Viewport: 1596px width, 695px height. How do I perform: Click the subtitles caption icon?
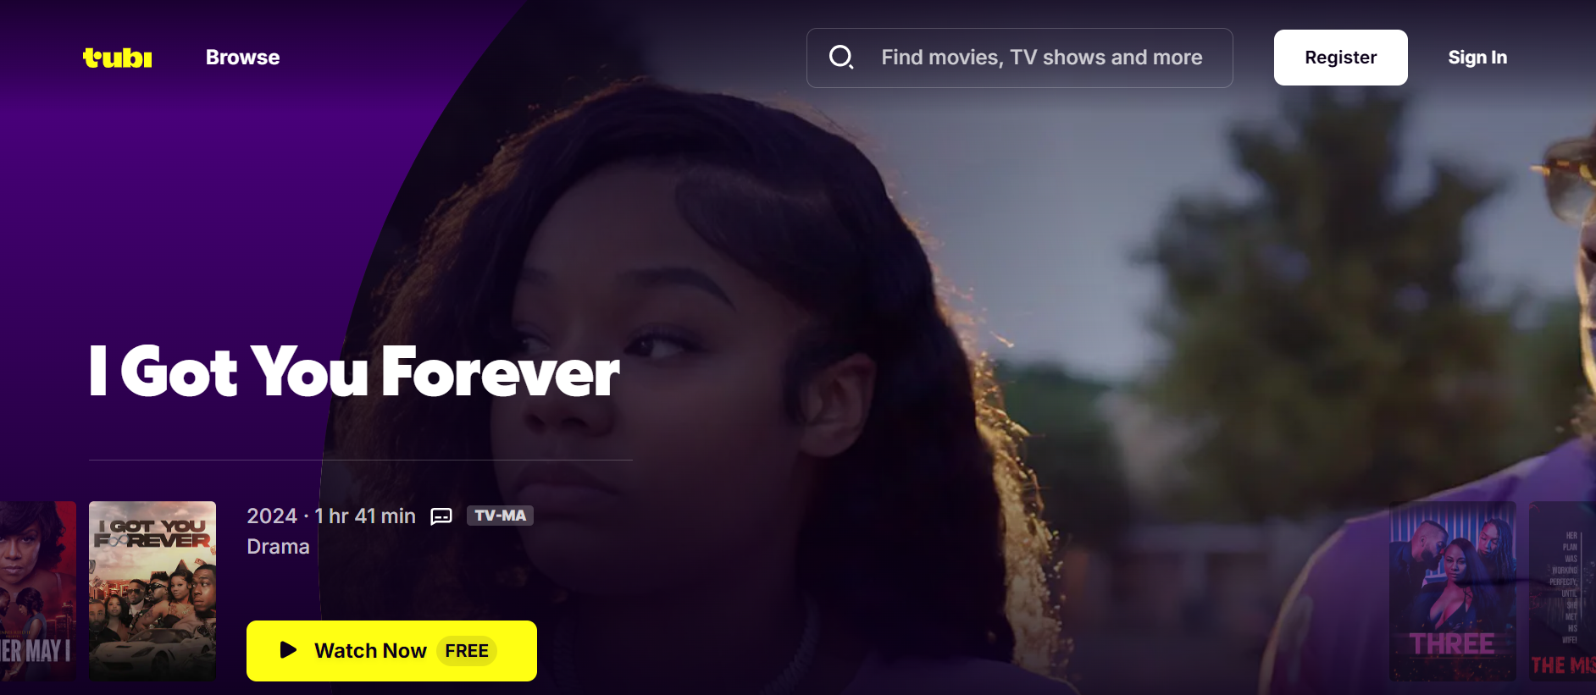point(441,516)
